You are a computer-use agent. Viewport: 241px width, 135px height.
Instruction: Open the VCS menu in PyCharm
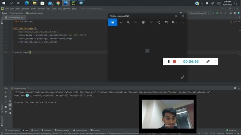click(x=60, y=9)
